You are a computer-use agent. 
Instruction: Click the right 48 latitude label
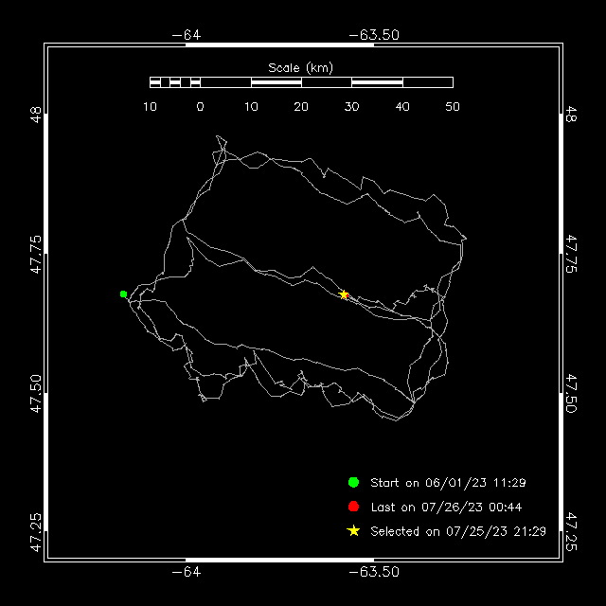coord(570,114)
